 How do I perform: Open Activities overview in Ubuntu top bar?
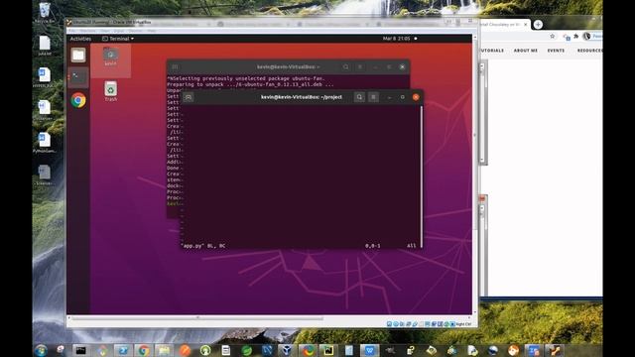80,39
